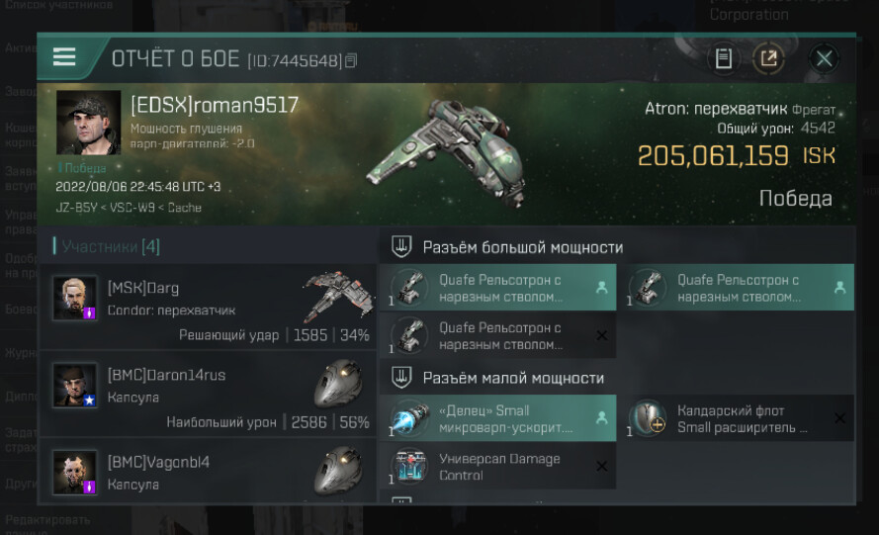Click the share export icon
This screenshot has width=879, height=535.
tap(768, 57)
